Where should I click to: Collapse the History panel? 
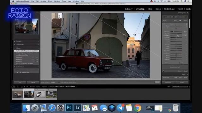15,48
